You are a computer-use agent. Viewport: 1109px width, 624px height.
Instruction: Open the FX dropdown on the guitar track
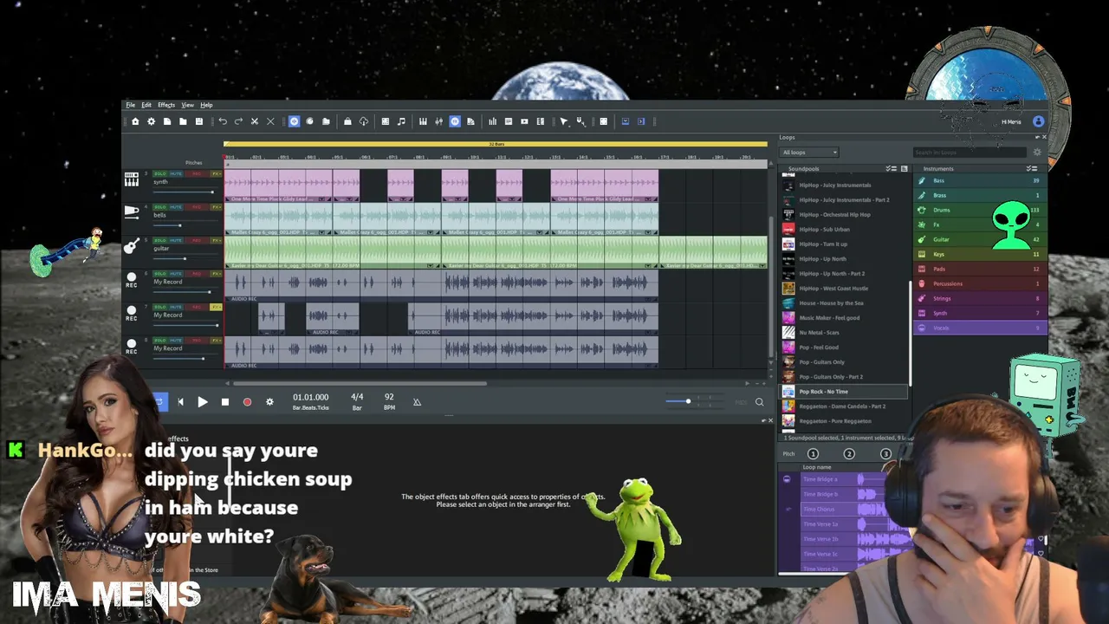[x=216, y=240]
